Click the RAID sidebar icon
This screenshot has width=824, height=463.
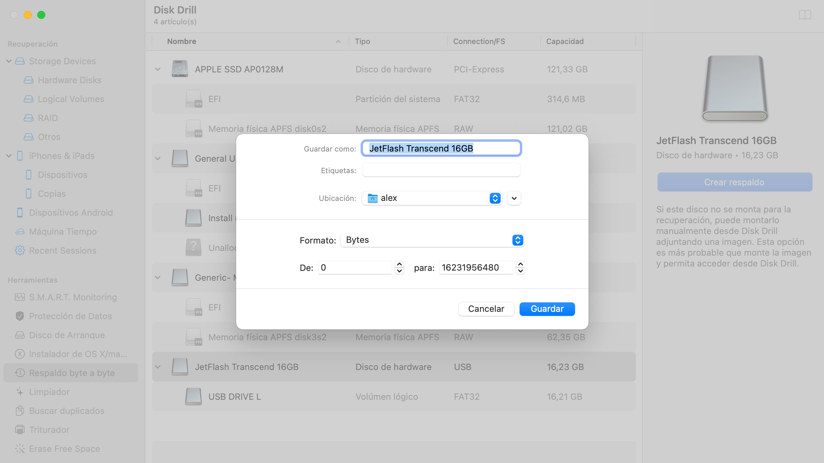29,118
